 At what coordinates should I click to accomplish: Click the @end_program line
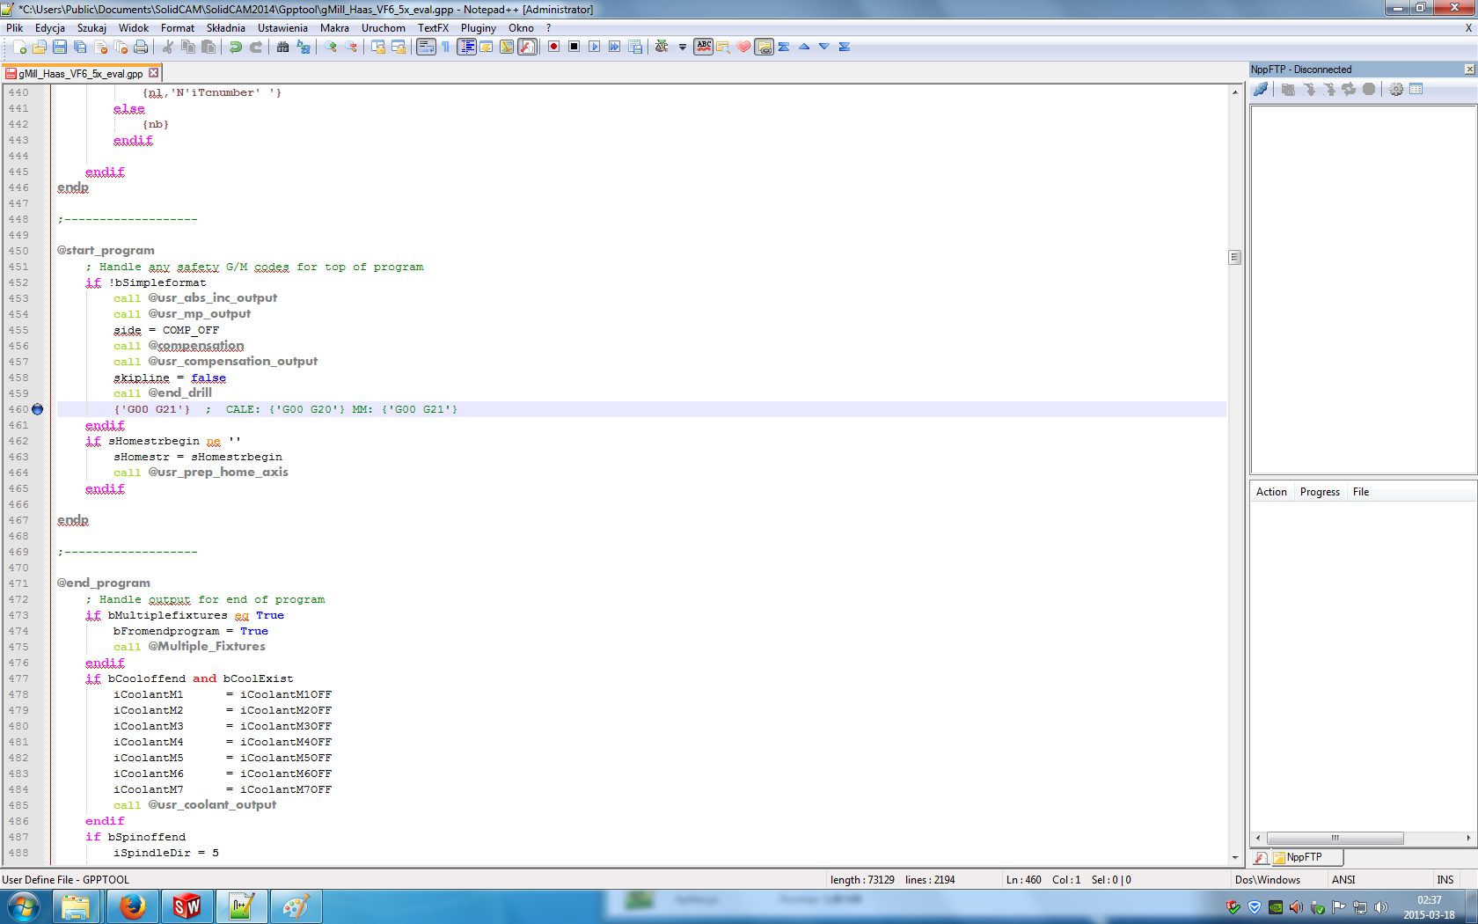point(104,583)
